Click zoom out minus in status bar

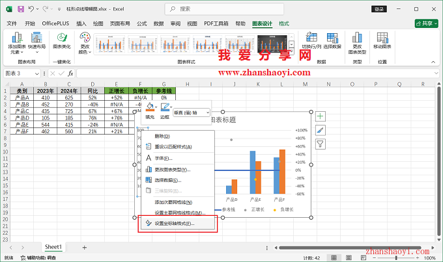click(x=375, y=257)
